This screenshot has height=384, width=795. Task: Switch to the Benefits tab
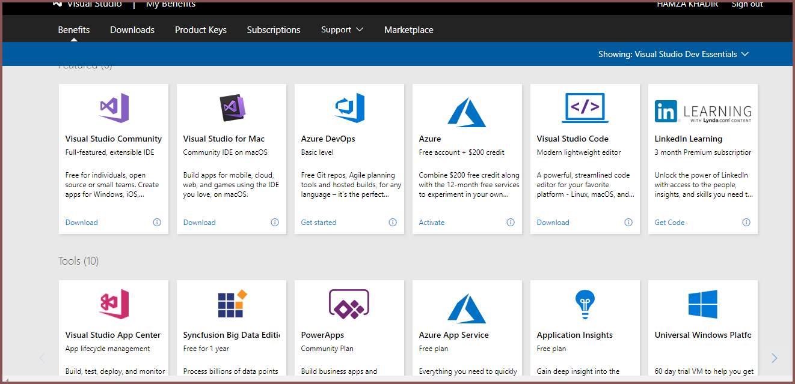(x=74, y=29)
